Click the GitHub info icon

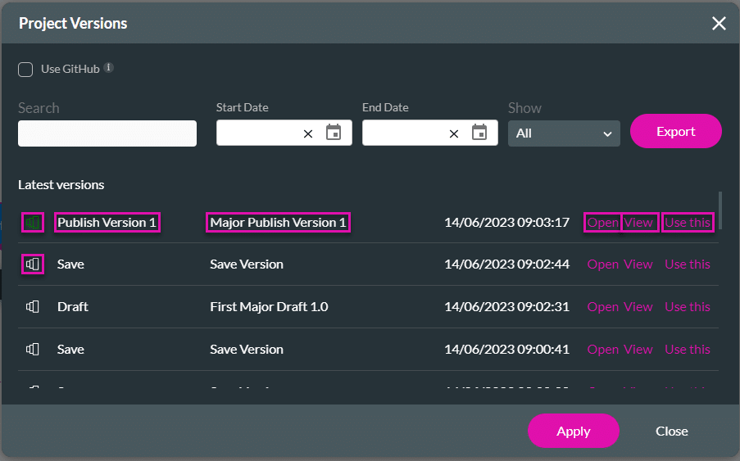coord(108,68)
